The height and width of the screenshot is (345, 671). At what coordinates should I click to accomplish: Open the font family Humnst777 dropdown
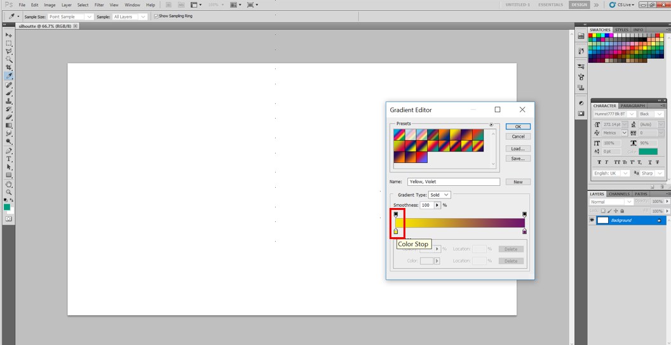click(614, 114)
